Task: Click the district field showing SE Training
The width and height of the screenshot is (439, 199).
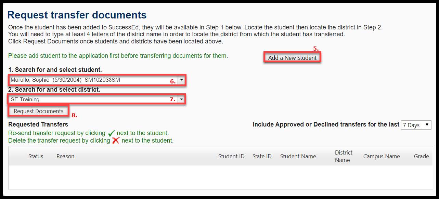Action: (x=89, y=99)
